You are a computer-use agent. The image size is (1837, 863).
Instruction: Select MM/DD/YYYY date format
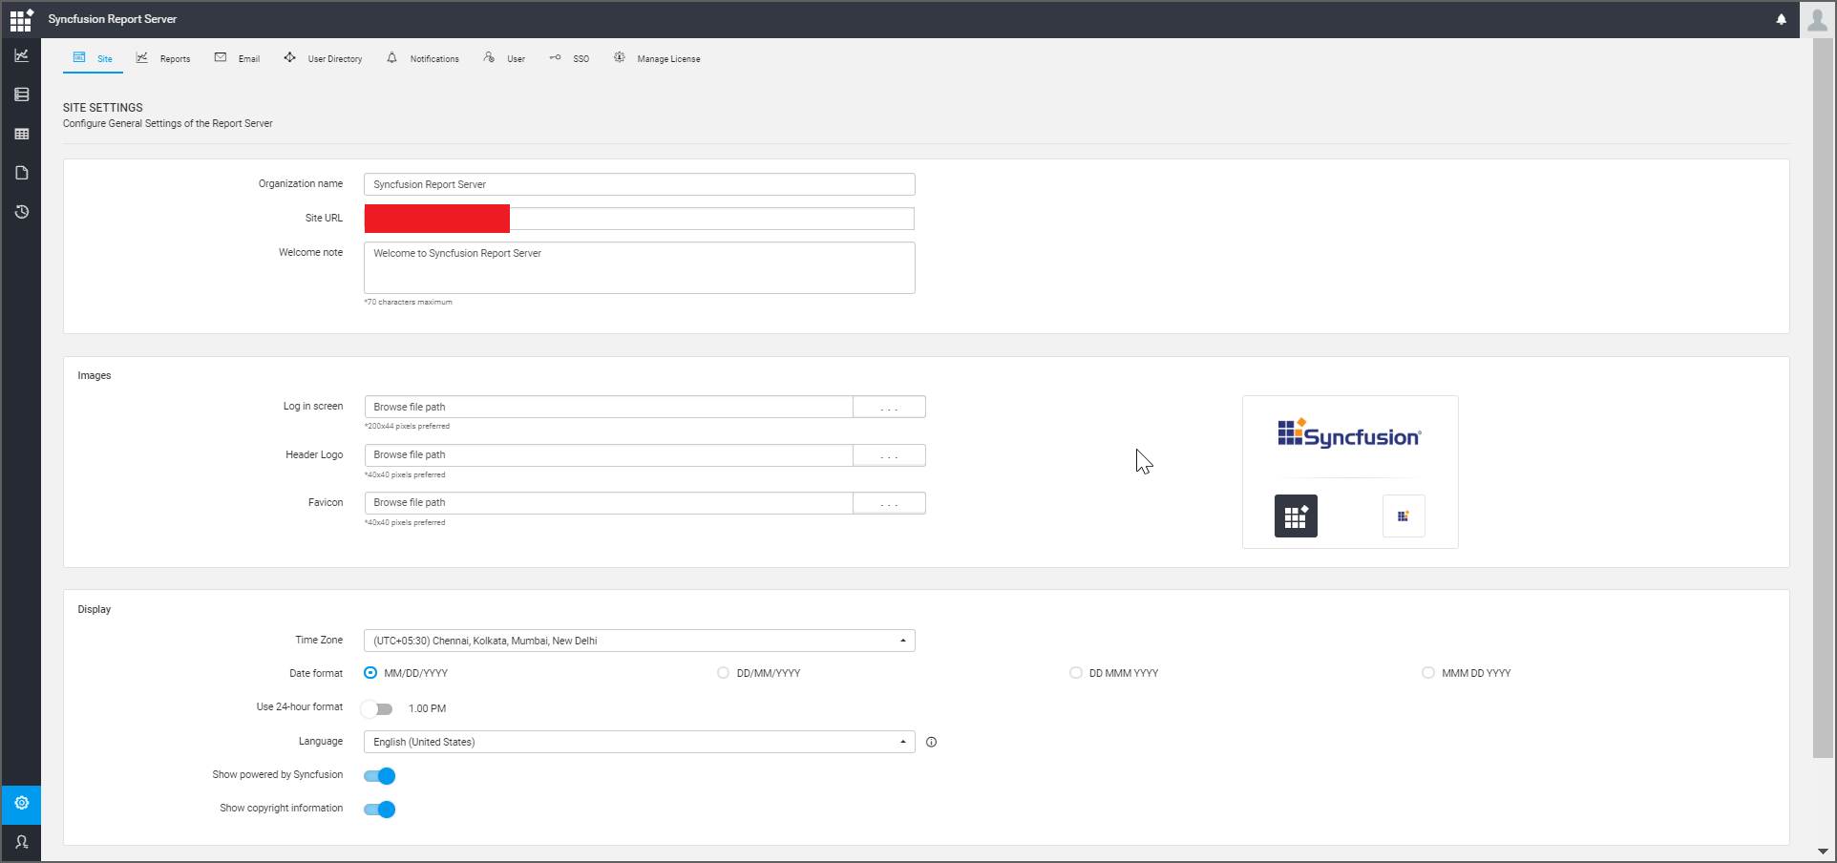tap(370, 673)
